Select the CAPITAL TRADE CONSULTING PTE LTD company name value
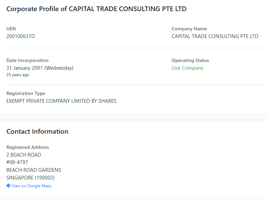The image size is (267, 199). tap(215, 36)
